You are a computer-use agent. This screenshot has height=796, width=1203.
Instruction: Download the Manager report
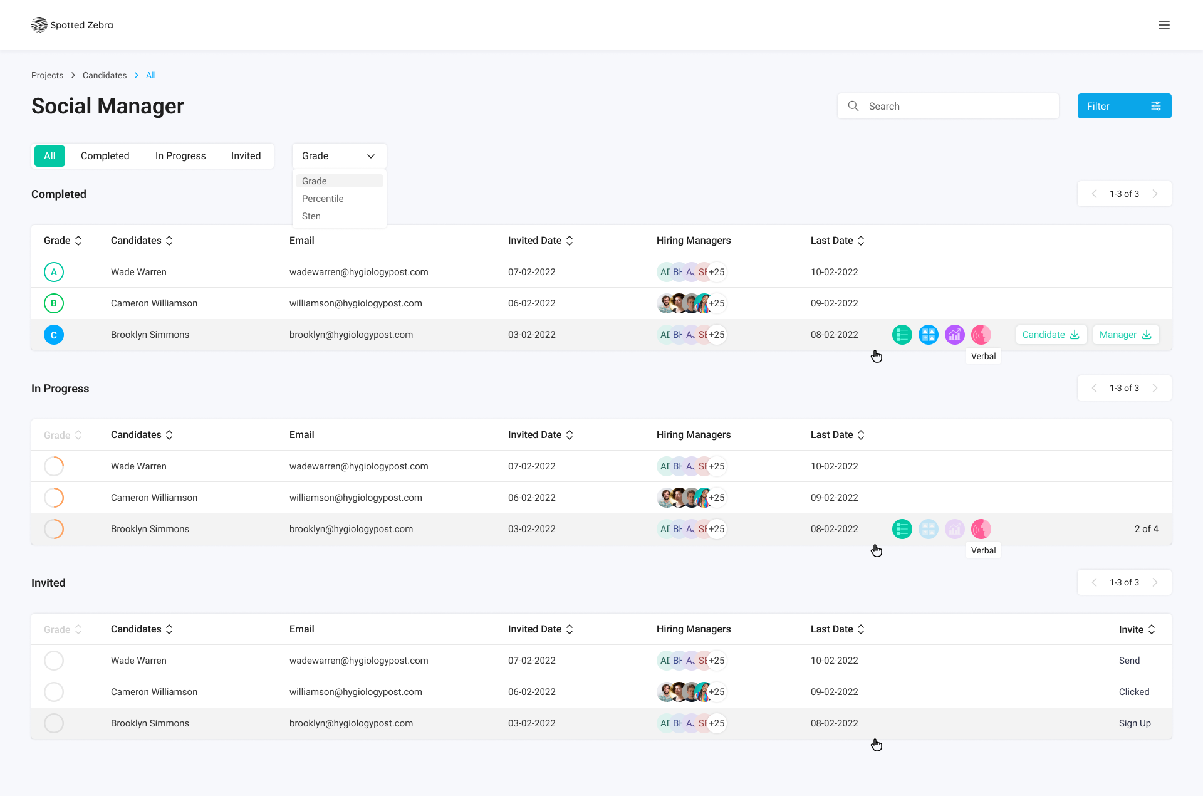click(1125, 335)
